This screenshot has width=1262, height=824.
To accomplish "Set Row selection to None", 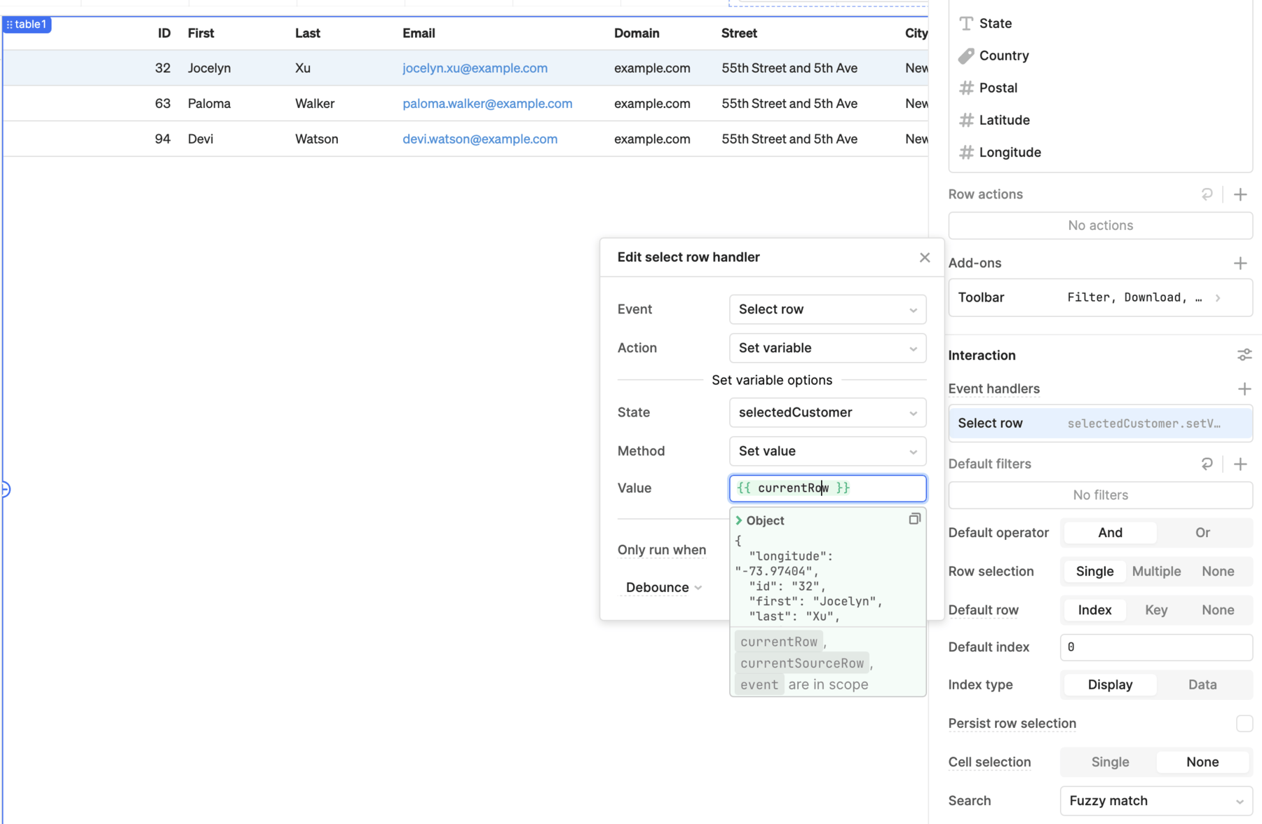I will point(1218,572).
